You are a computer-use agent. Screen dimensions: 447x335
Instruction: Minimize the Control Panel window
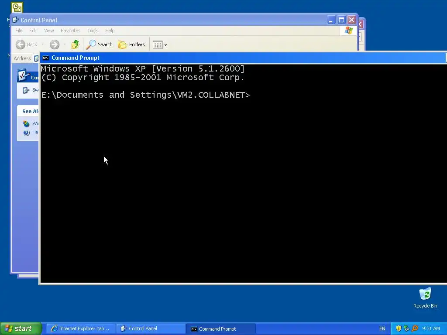(x=331, y=20)
